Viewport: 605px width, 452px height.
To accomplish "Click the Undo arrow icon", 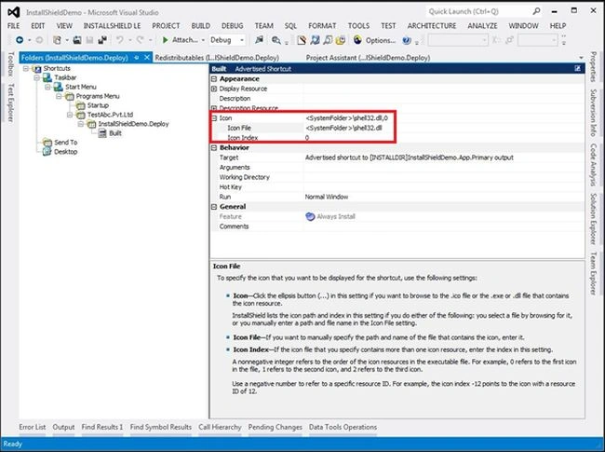I will pos(120,40).
